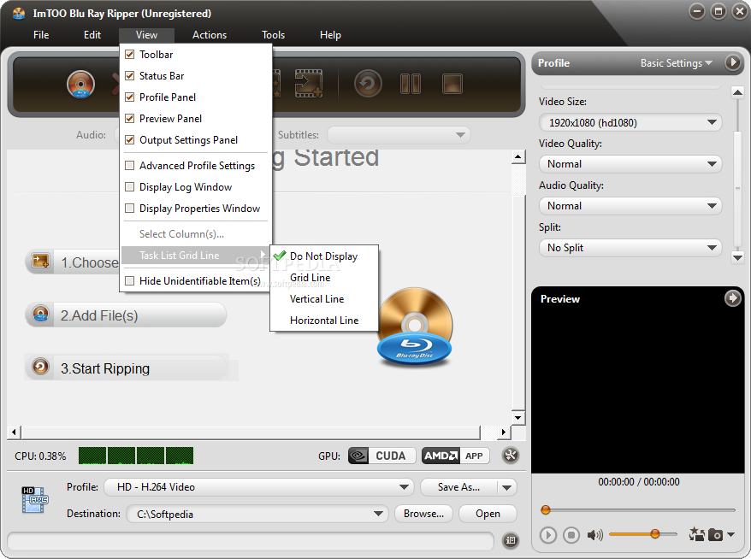The image size is (751, 559).
Task: Expand the Preview panel arrow button
Action: tap(732, 298)
